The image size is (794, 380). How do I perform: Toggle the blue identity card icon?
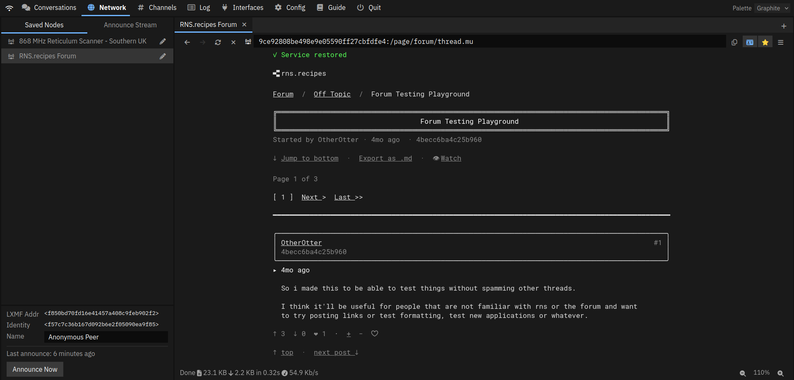(x=750, y=42)
